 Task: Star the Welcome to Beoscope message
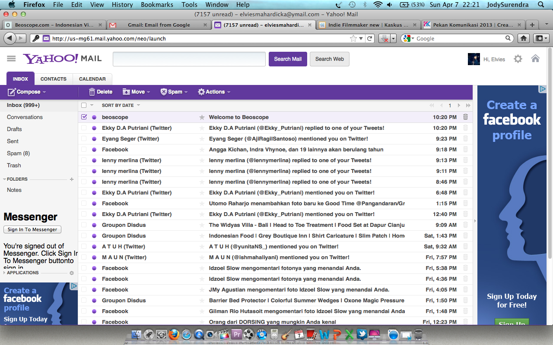click(201, 117)
